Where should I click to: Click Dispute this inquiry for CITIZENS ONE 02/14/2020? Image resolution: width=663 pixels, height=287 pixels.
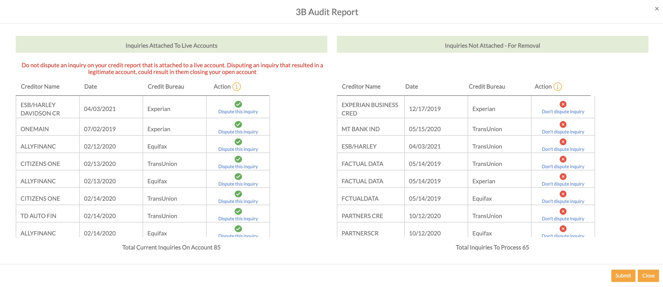click(238, 201)
